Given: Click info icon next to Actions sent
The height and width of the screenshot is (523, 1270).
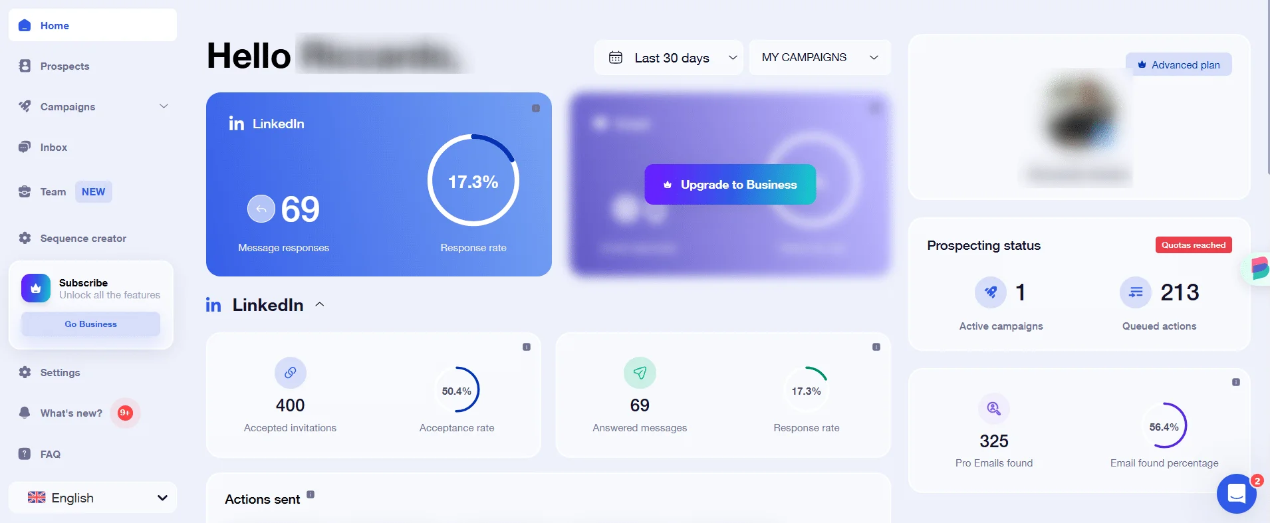Looking at the screenshot, I should pyautogui.click(x=311, y=494).
